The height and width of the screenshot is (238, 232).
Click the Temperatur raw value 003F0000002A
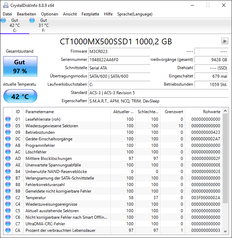point(206,198)
